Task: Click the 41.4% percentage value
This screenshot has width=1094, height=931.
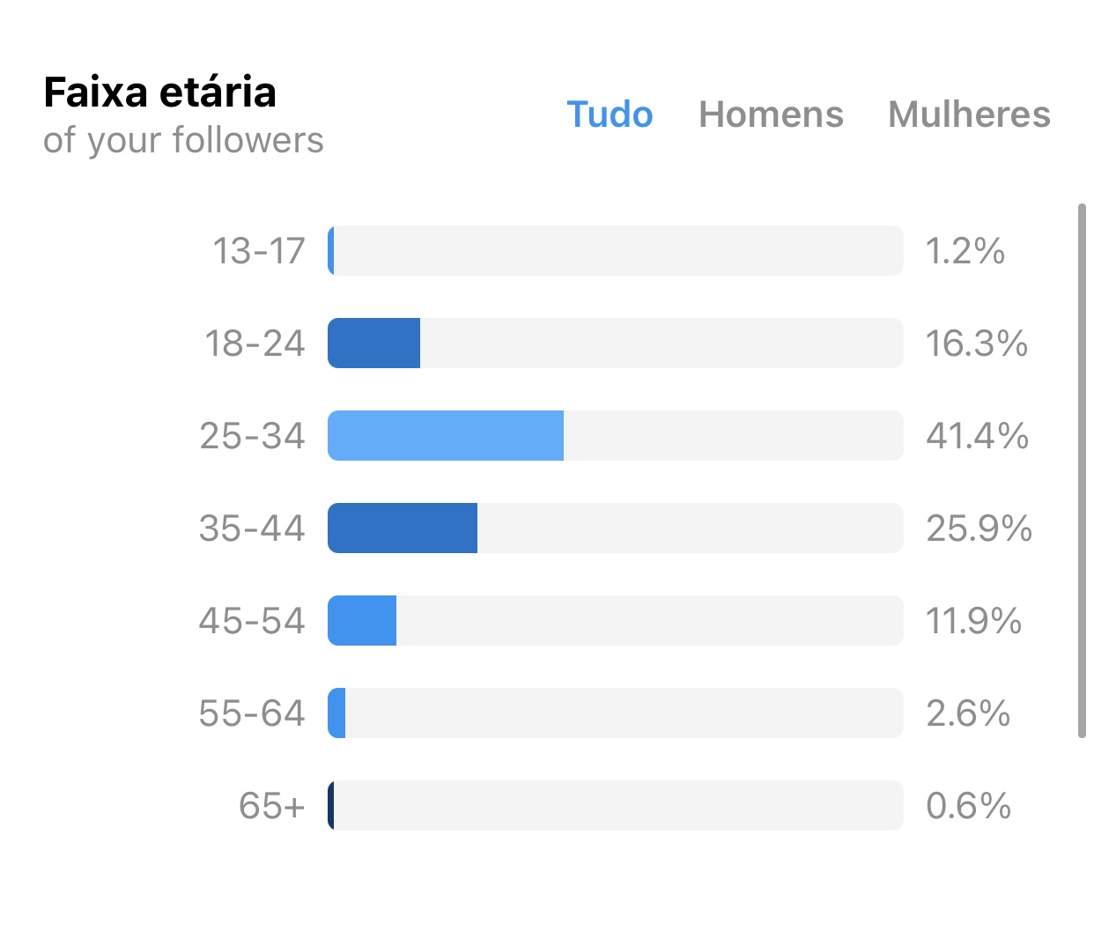Action: 977,435
